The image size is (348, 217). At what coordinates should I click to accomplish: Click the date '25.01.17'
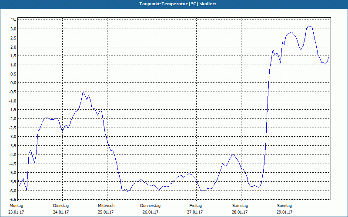pos(106,212)
